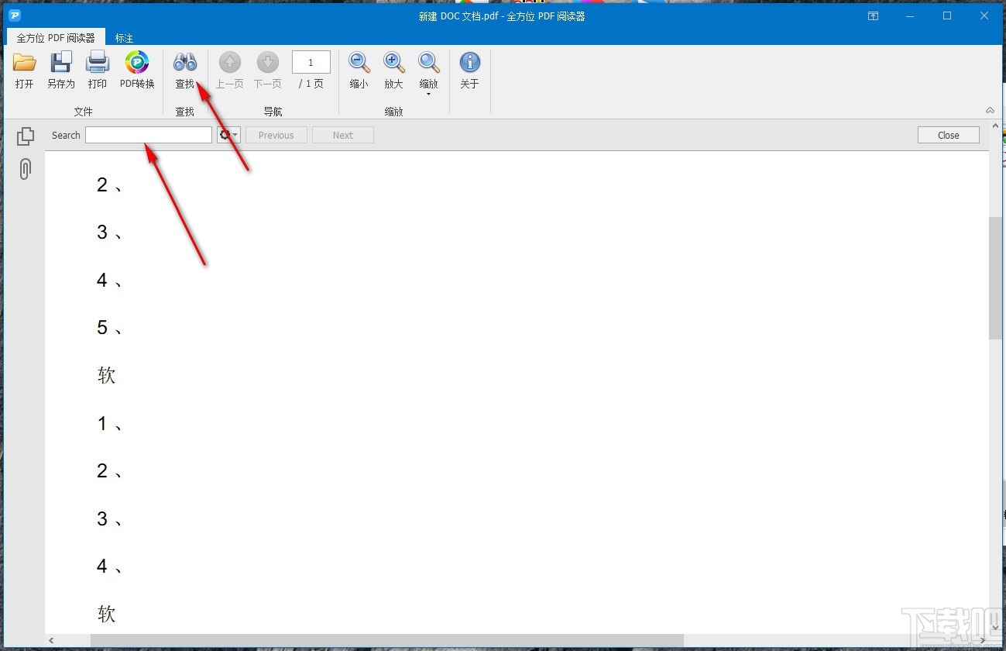
Task: Open search options gear dropdown
Action: [x=228, y=135]
